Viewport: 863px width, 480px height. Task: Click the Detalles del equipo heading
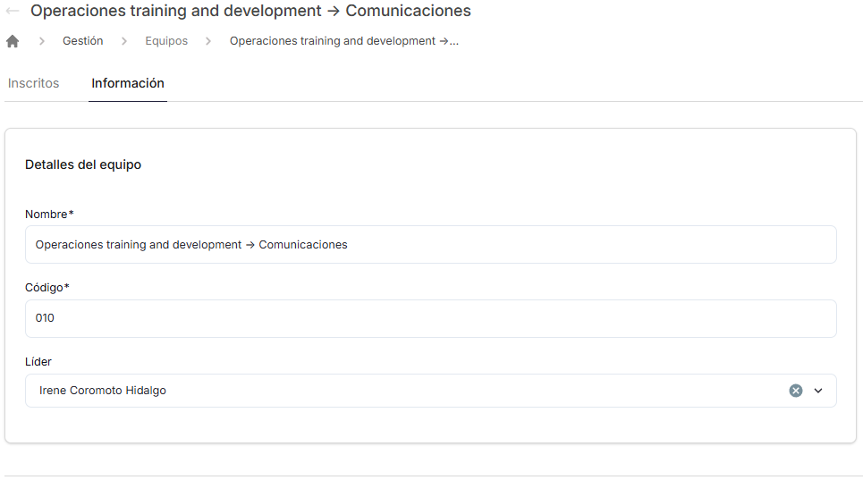[x=83, y=165]
